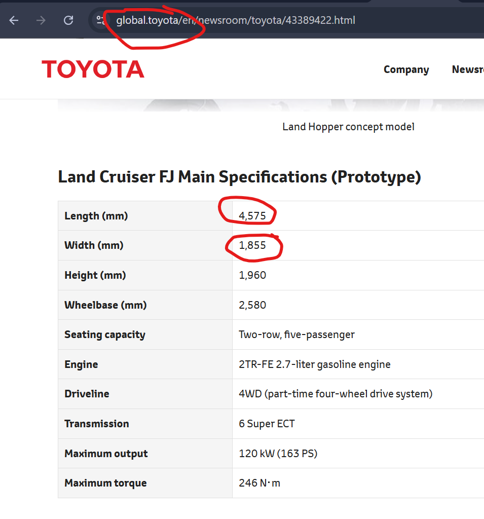484x519 pixels.
Task: Open site information icon in address bar
Action: click(x=100, y=20)
